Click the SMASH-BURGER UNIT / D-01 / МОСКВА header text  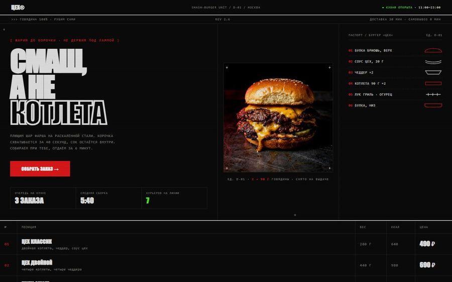tap(226, 8)
